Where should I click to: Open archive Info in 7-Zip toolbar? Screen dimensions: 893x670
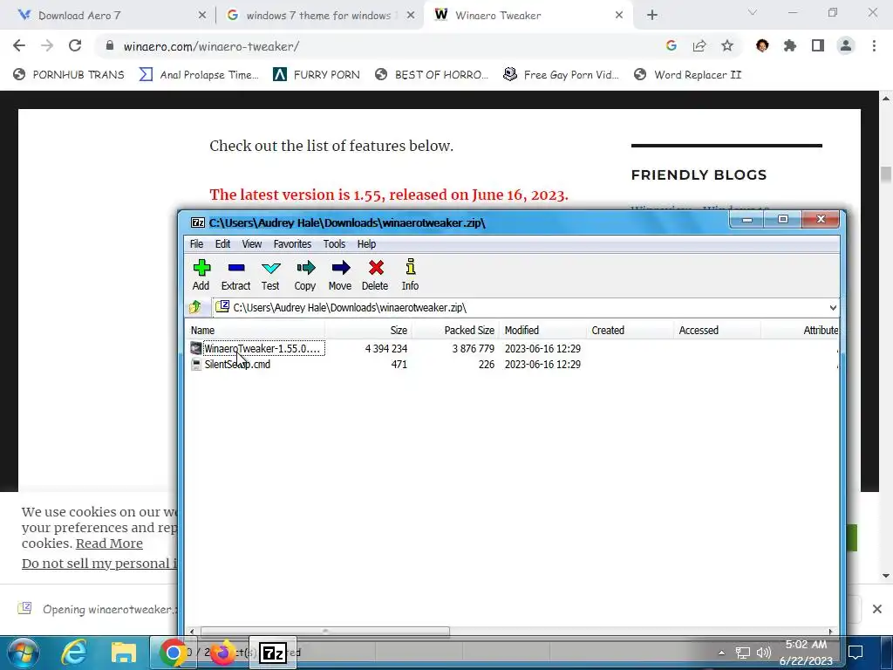tap(410, 275)
